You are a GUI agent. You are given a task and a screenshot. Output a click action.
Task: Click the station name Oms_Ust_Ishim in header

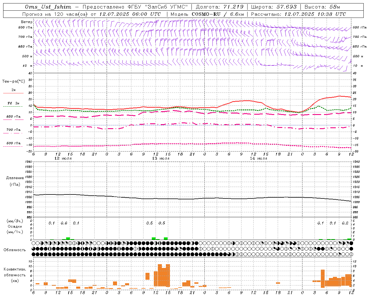tap(48, 7)
